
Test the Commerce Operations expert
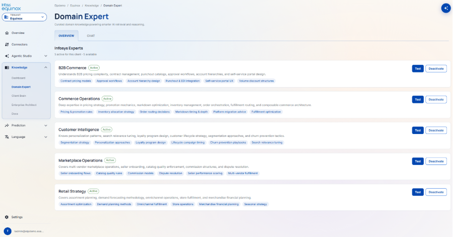coord(418,100)
